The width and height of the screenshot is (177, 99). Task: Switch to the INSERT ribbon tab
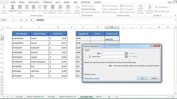[x=22, y=2]
